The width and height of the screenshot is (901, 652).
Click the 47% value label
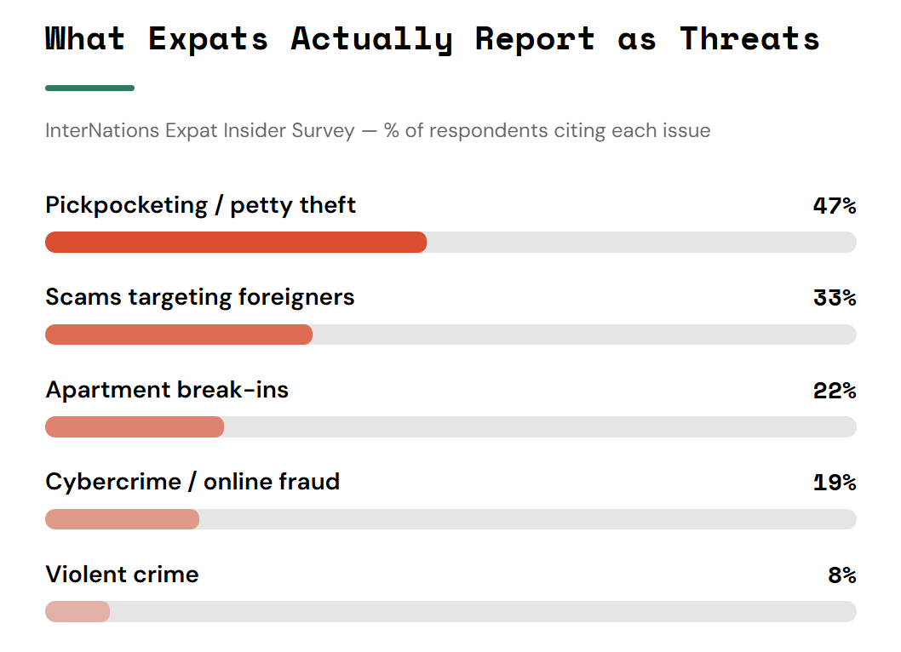pyautogui.click(x=835, y=206)
